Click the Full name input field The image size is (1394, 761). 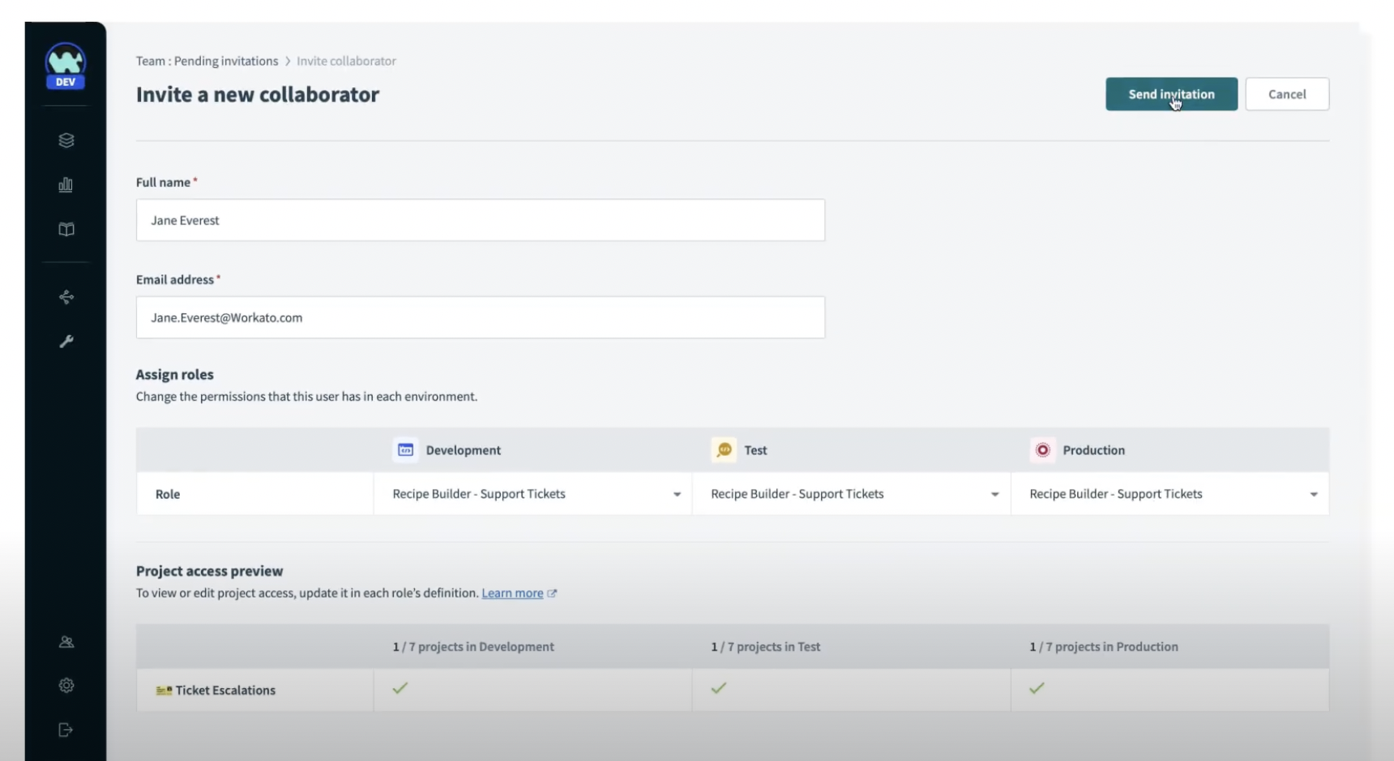tap(481, 220)
